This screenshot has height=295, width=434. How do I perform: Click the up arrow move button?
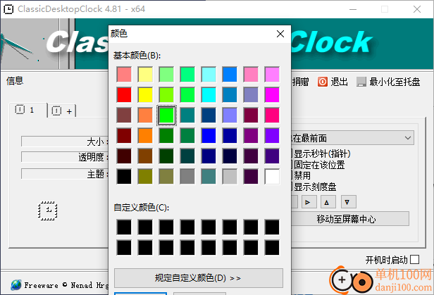point(328,202)
